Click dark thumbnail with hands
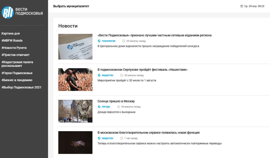The height and width of the screenshot is (158, 270). (x=75, y=142)
